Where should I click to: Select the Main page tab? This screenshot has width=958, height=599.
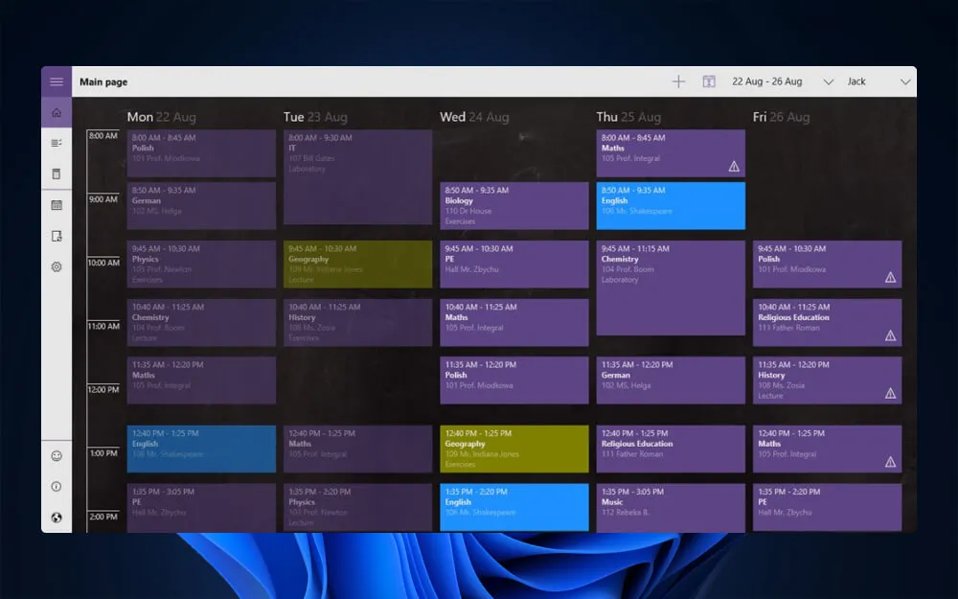(103, 81)
